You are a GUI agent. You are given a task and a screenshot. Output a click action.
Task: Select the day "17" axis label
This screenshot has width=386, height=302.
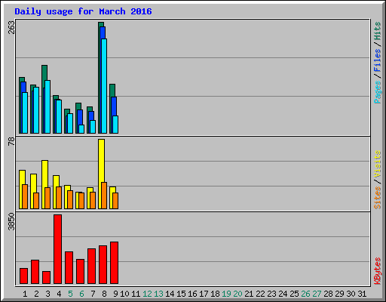coord(204,294)
